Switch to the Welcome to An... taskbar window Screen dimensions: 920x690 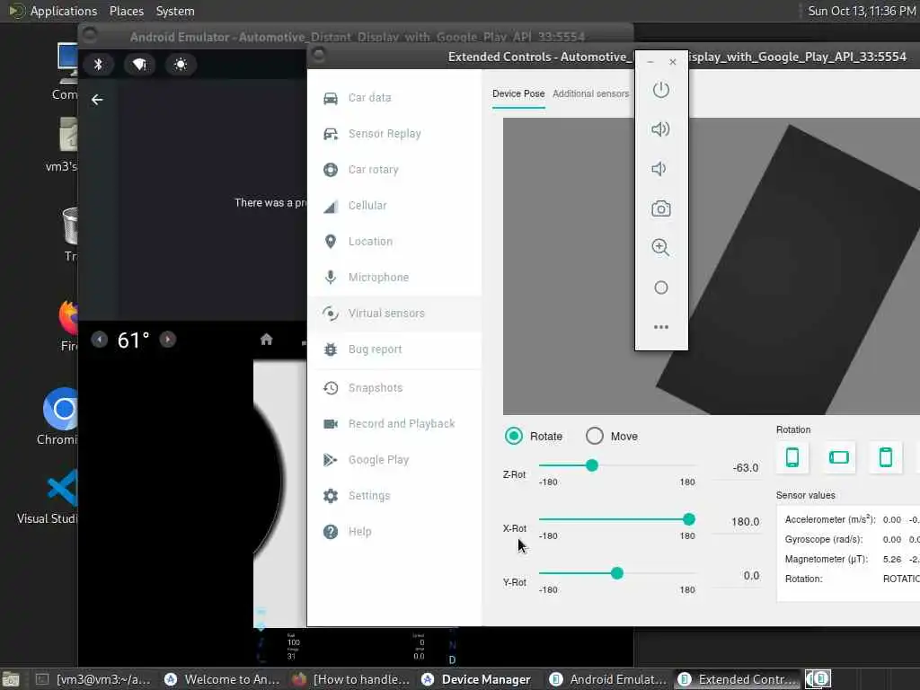pos(223,679)
